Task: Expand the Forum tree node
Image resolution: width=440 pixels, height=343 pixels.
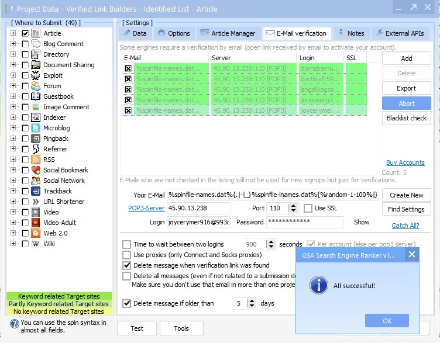Action: pyautogui.click(x=13, y=86)
